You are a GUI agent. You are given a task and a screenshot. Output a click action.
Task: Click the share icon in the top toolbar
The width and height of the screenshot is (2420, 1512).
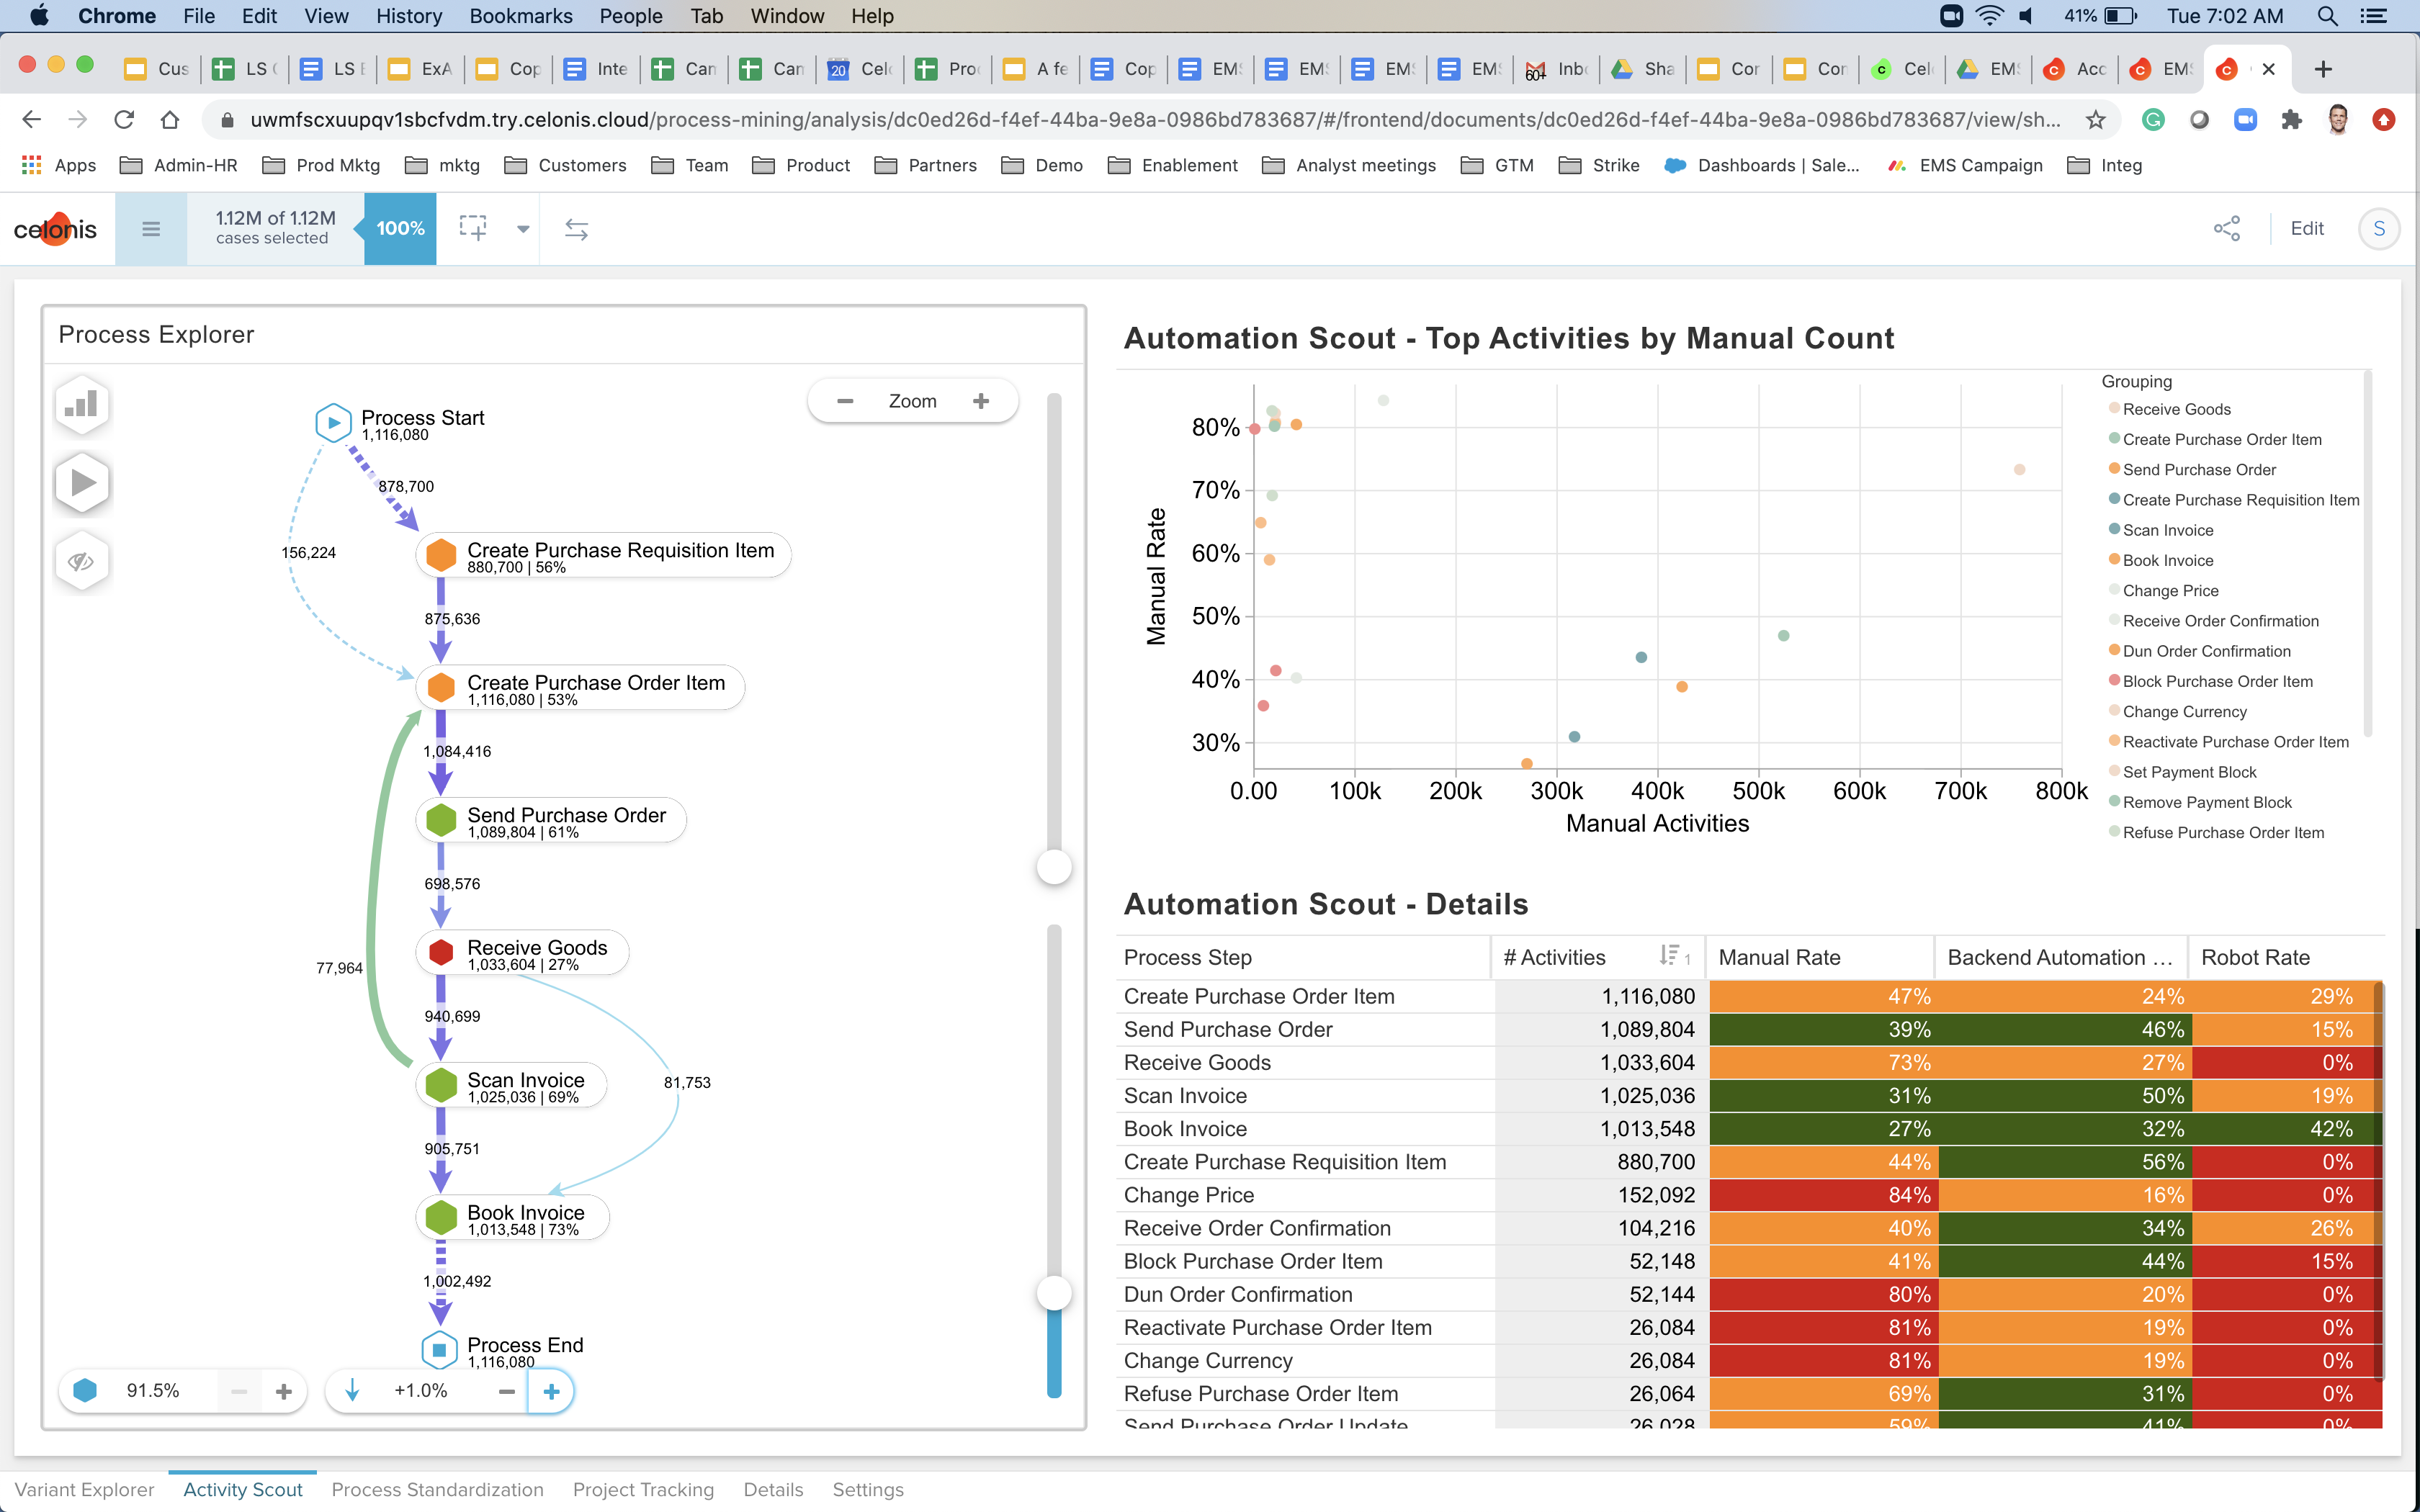(2226, 227)
